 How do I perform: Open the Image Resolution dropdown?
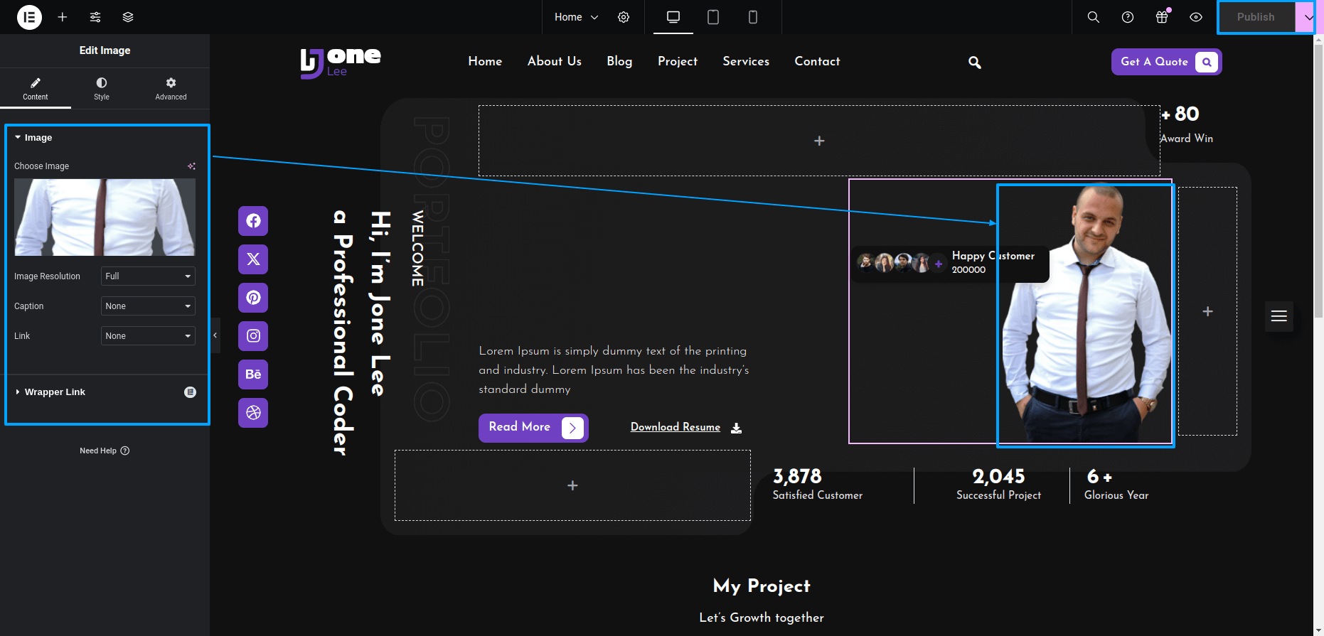148,276
